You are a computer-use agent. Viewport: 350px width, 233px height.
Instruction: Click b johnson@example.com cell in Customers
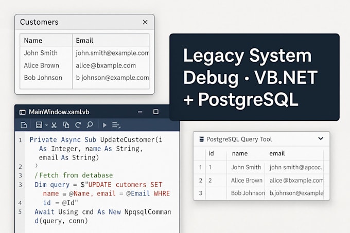pyautogui.click(x=112, y=78)
